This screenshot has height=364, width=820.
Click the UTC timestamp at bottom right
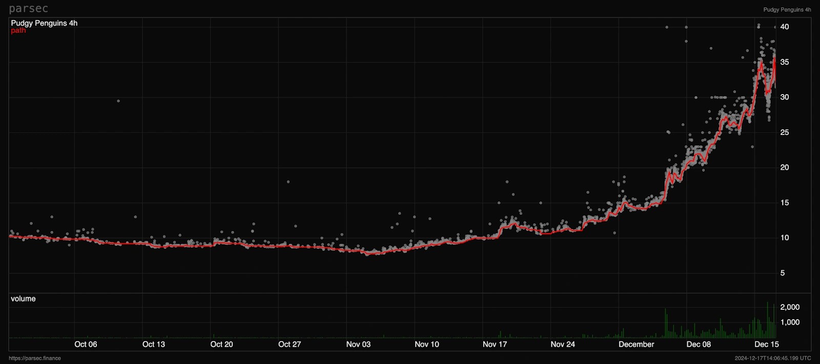tap(772, 358)
